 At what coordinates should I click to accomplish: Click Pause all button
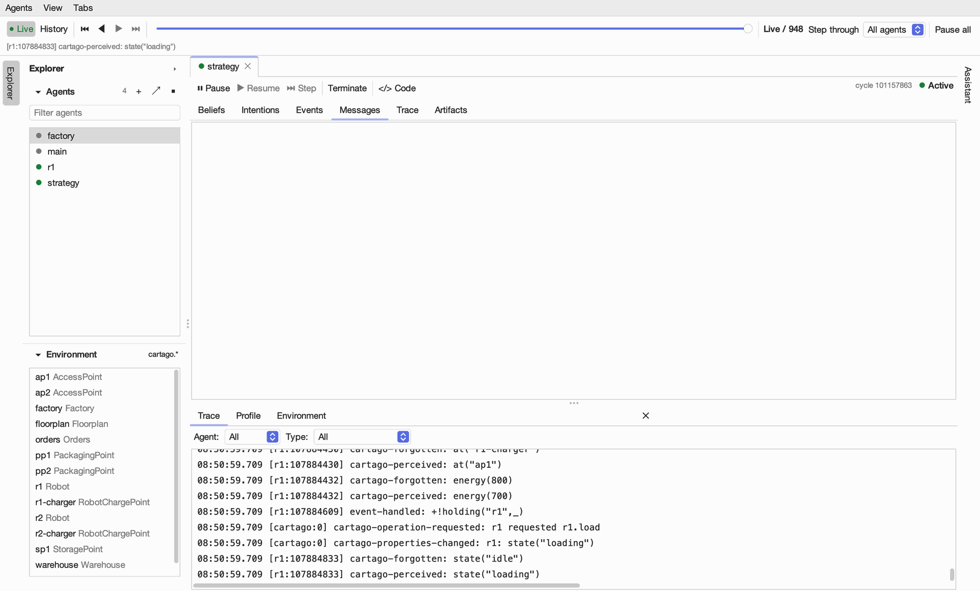(953, 29)
